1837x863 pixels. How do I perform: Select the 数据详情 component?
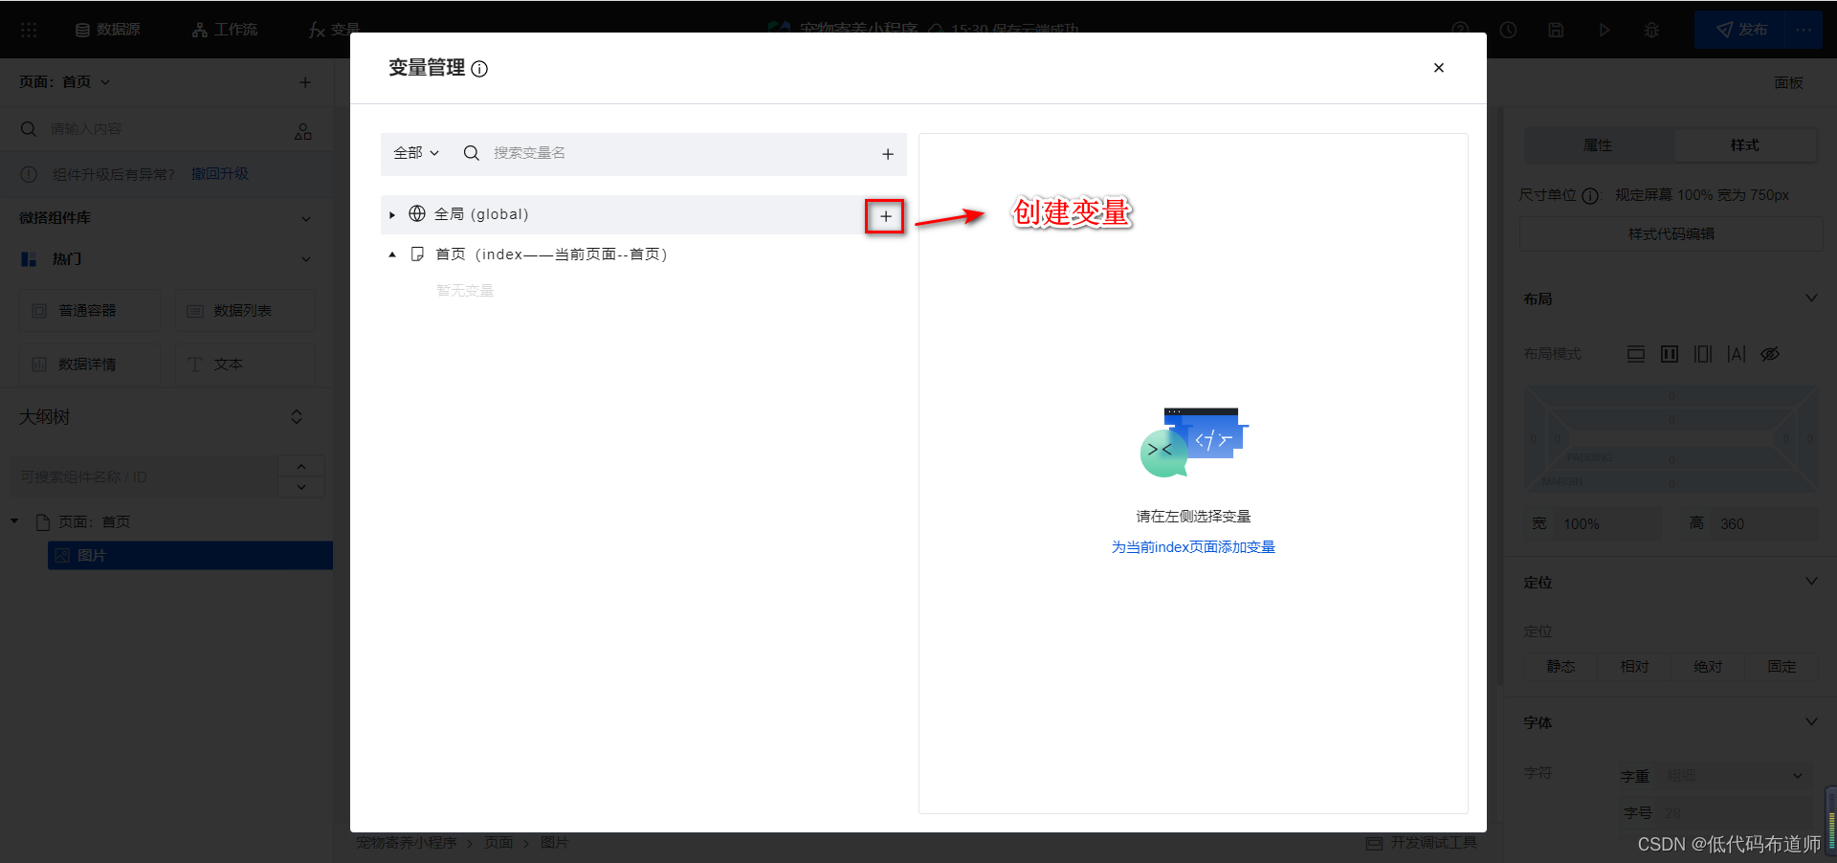pos(90,365)
